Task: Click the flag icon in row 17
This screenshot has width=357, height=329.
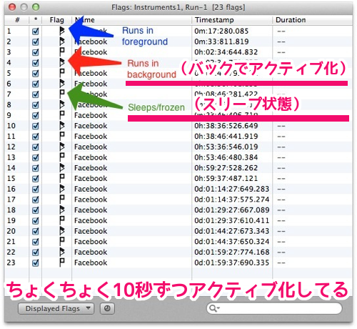Action: pos(62,200)
